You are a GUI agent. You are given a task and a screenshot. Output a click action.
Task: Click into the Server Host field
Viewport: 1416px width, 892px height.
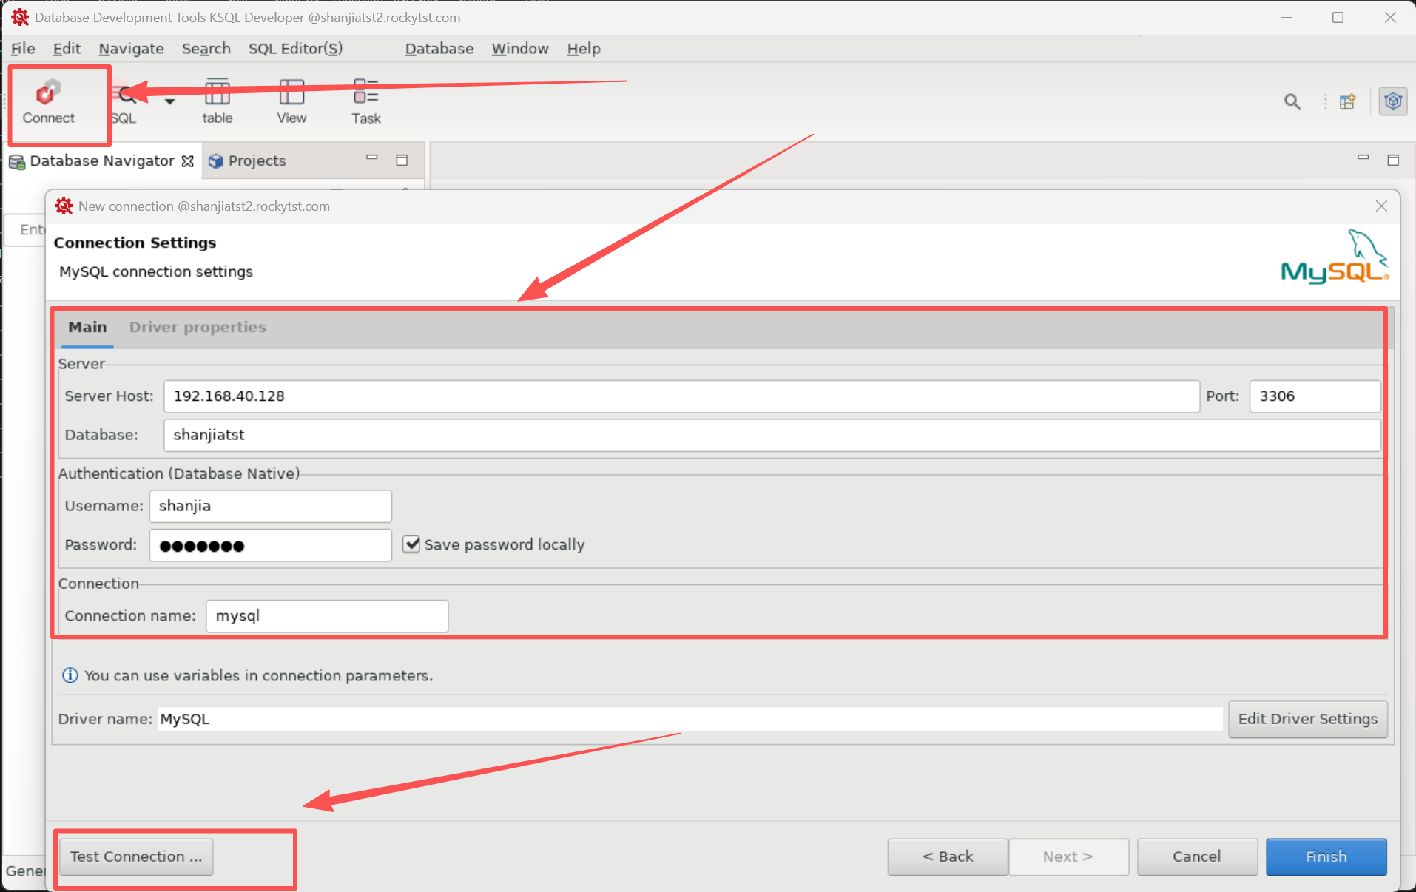[x=681, y=396]
